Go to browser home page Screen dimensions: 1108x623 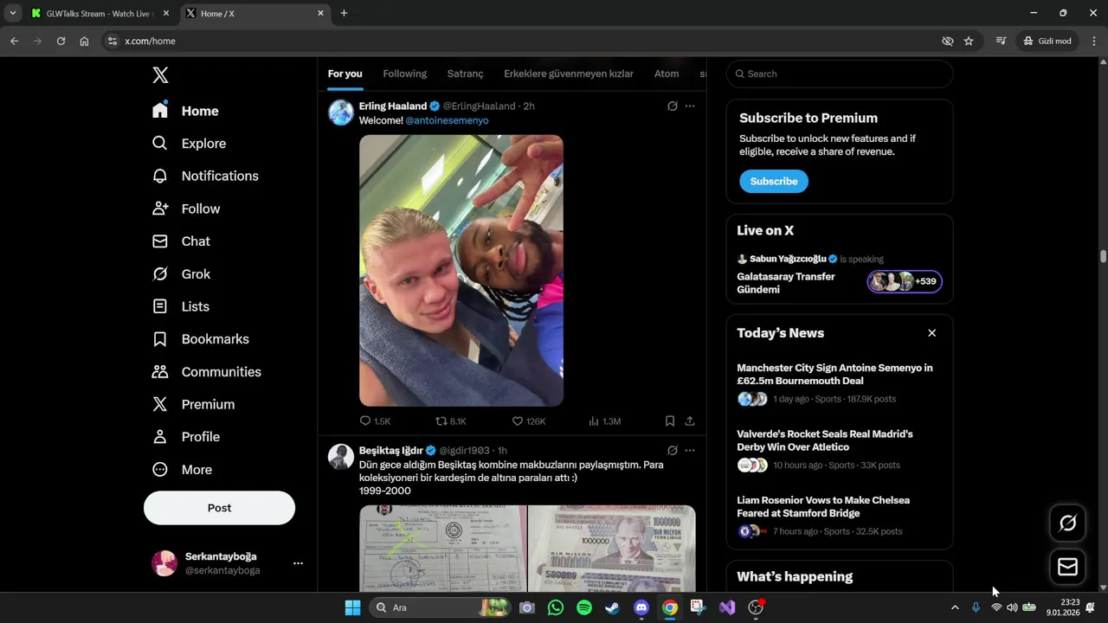pyautogui.click(x=84, y=41)
